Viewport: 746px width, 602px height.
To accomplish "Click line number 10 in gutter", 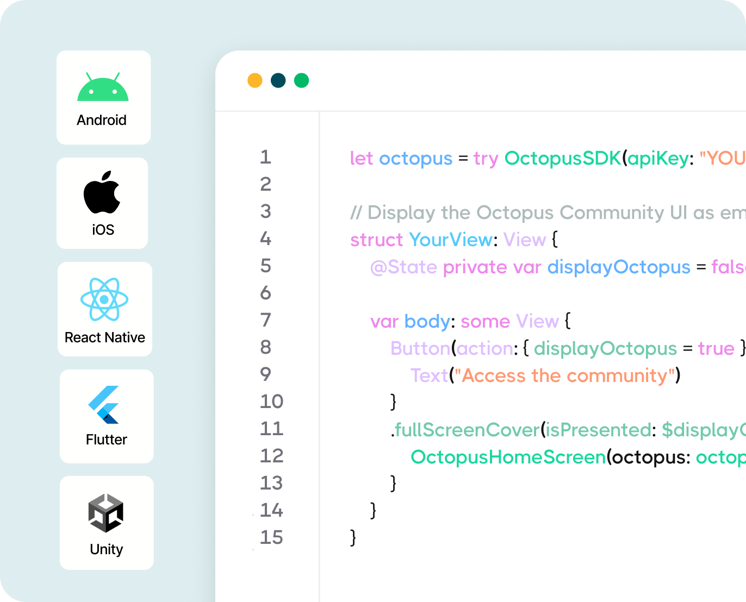I will (x=271, y=402).
